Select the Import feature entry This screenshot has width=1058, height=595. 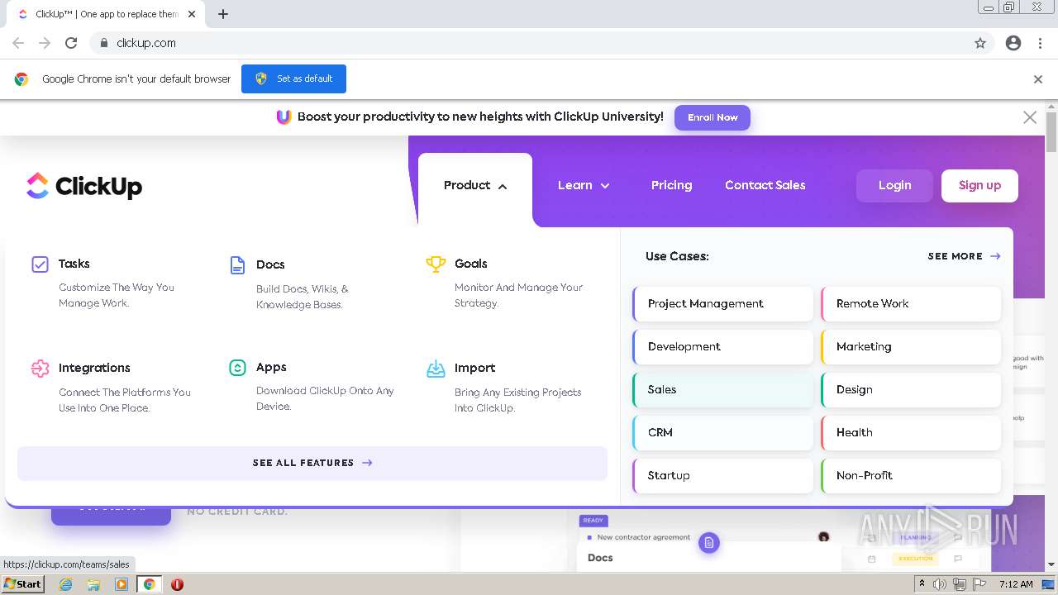(506, 387)
